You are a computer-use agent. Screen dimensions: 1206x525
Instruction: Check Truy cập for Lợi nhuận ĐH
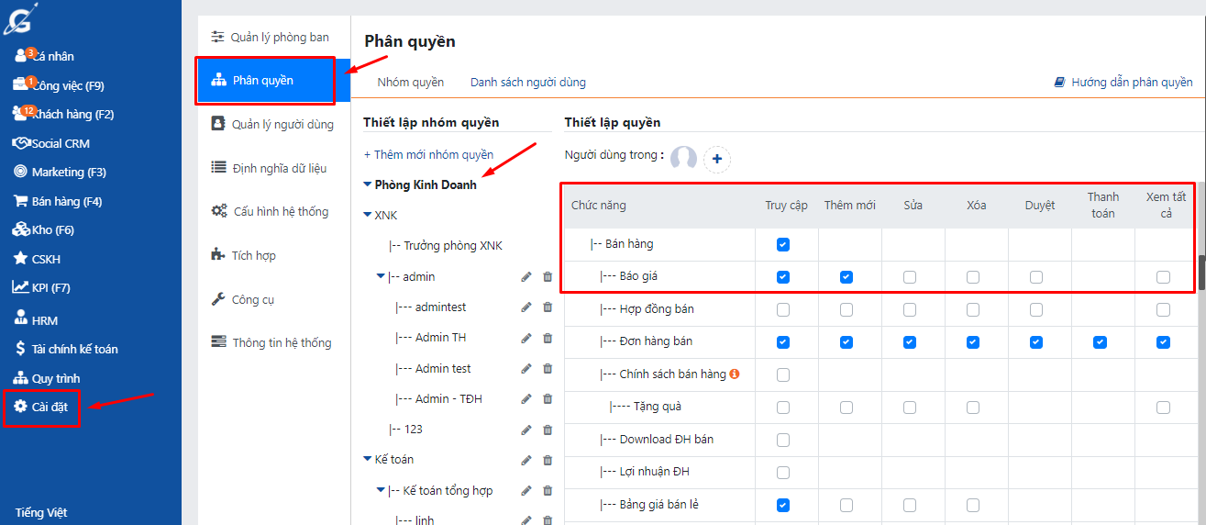click(x=782, y=472)
